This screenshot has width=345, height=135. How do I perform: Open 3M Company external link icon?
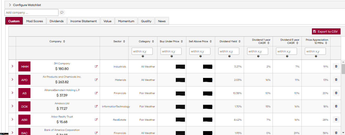[96, 66]
